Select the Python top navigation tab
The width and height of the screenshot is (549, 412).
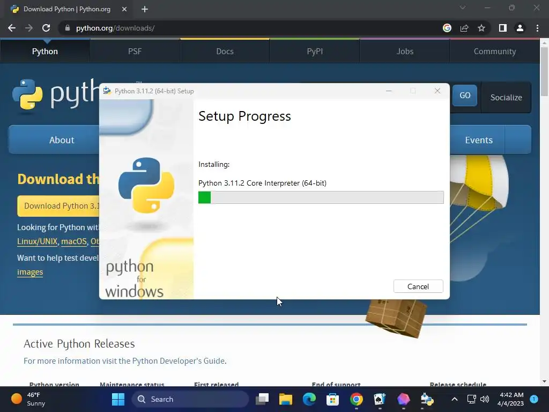click(x=45, y=51)
